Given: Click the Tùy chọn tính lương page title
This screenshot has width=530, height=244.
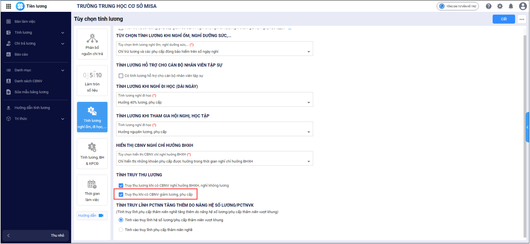Looking at the screenshot, I should click(98, 19).
